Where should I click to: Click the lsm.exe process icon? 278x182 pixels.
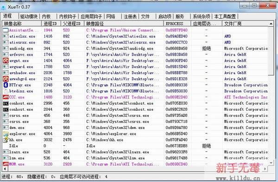pyautogui.click(x=6, y=158)
